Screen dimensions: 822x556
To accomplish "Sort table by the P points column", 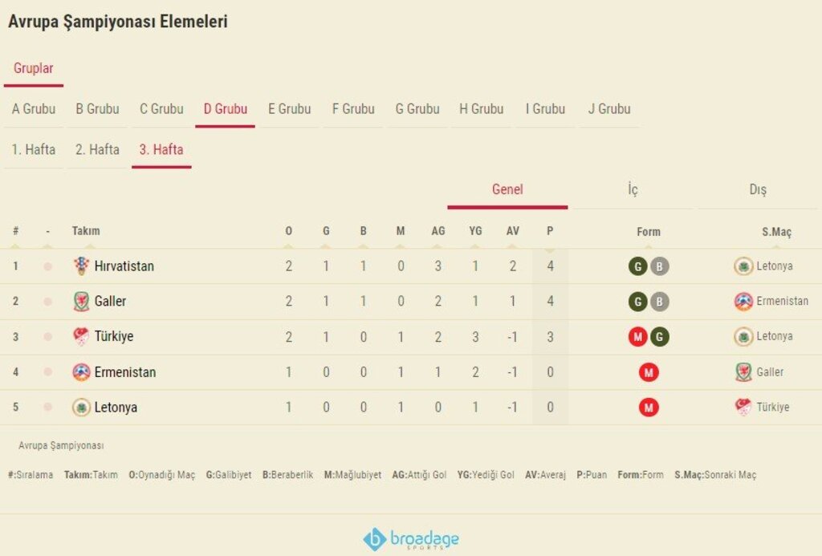I will pos(550,231).
